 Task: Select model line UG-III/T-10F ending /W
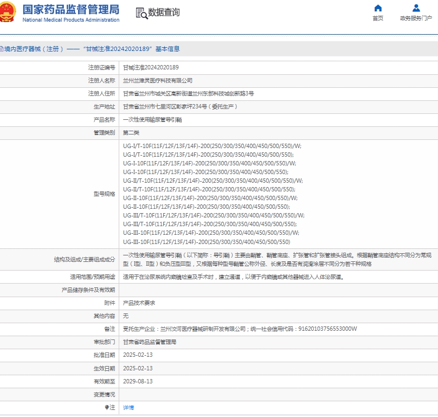point(214,215)
